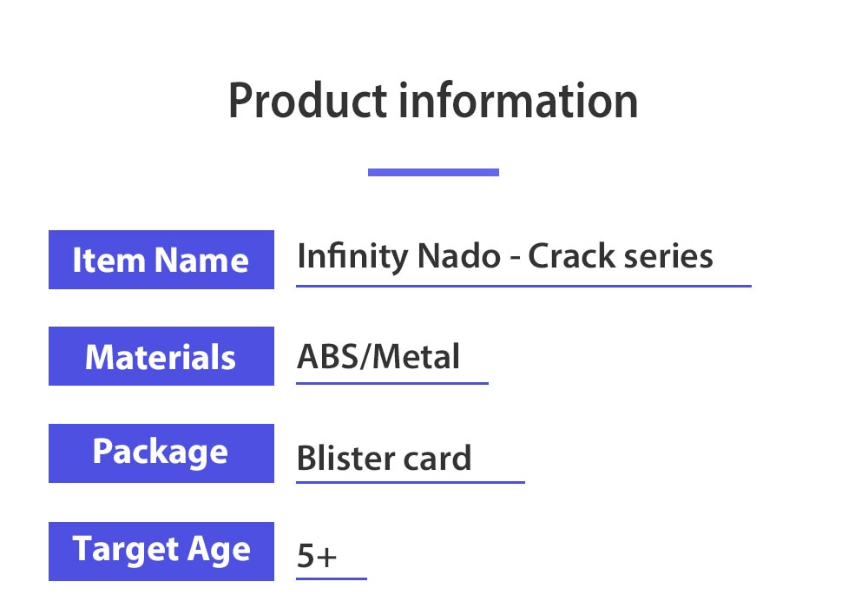Screen dimensions: 868x608
Task: Select the ABS/Metal value text
Action: click(378, 357)
